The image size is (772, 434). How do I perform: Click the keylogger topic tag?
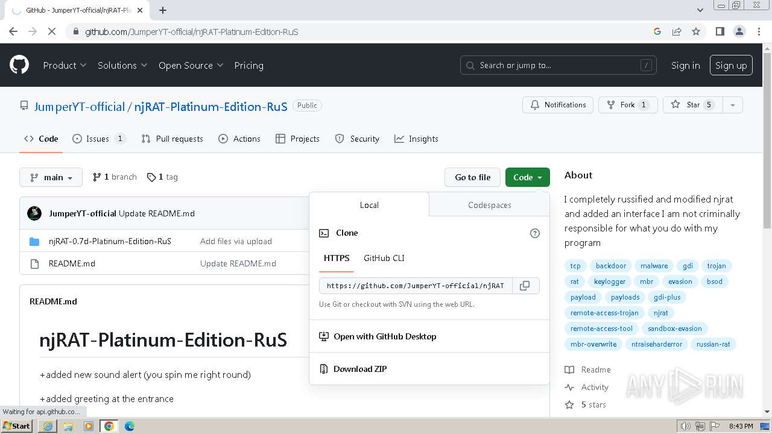(x=610, y=281)
